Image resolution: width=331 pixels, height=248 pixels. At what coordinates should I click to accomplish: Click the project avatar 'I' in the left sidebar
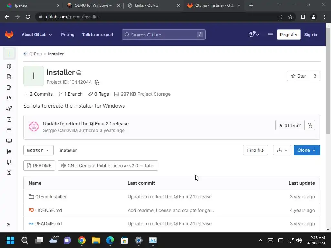pos(9,53)
